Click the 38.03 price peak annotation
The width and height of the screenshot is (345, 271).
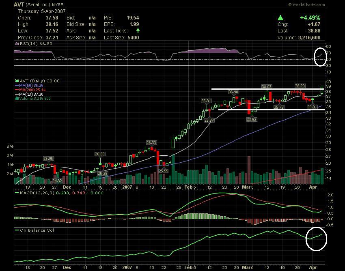pos(266,87)
